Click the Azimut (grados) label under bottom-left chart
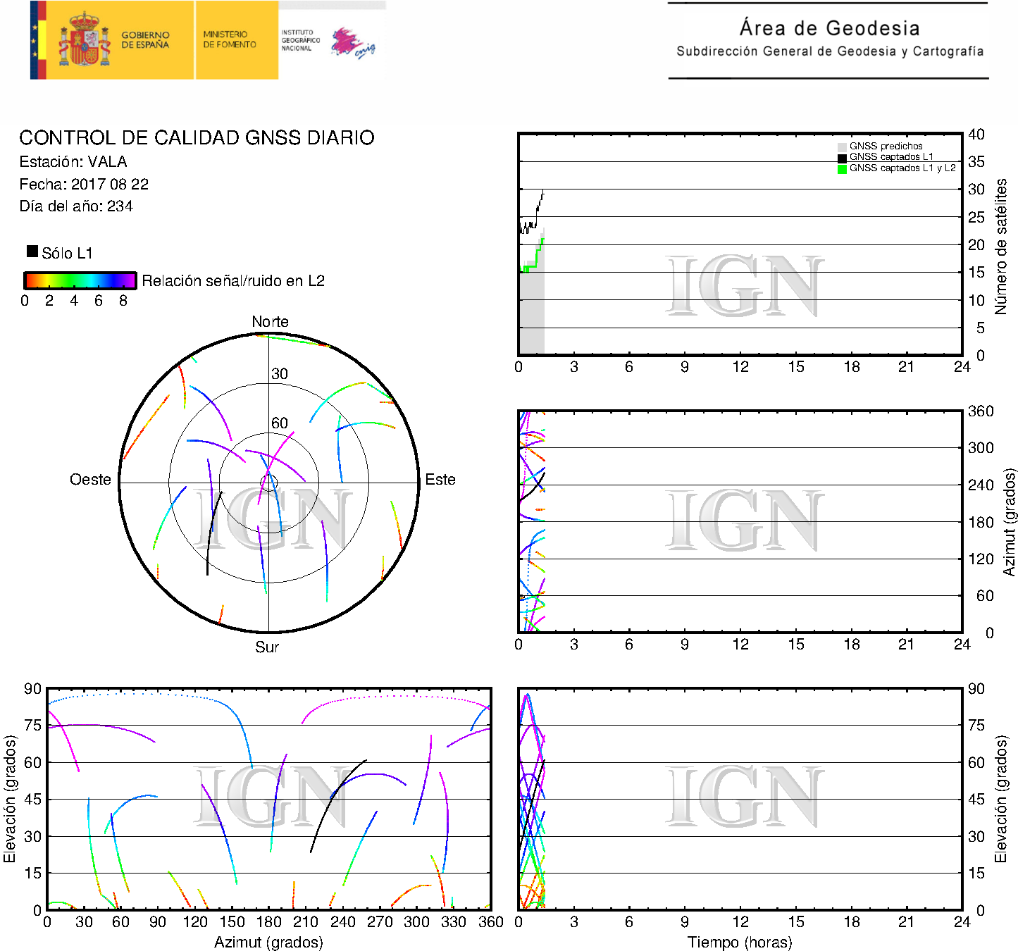Image resolution: width=1018 pixels, height=951 pixels. pos(268,943)
